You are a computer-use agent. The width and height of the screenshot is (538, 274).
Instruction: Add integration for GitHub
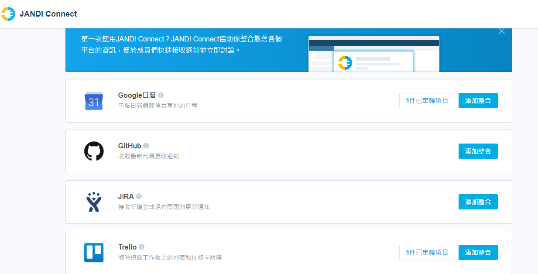pos(478,151)
